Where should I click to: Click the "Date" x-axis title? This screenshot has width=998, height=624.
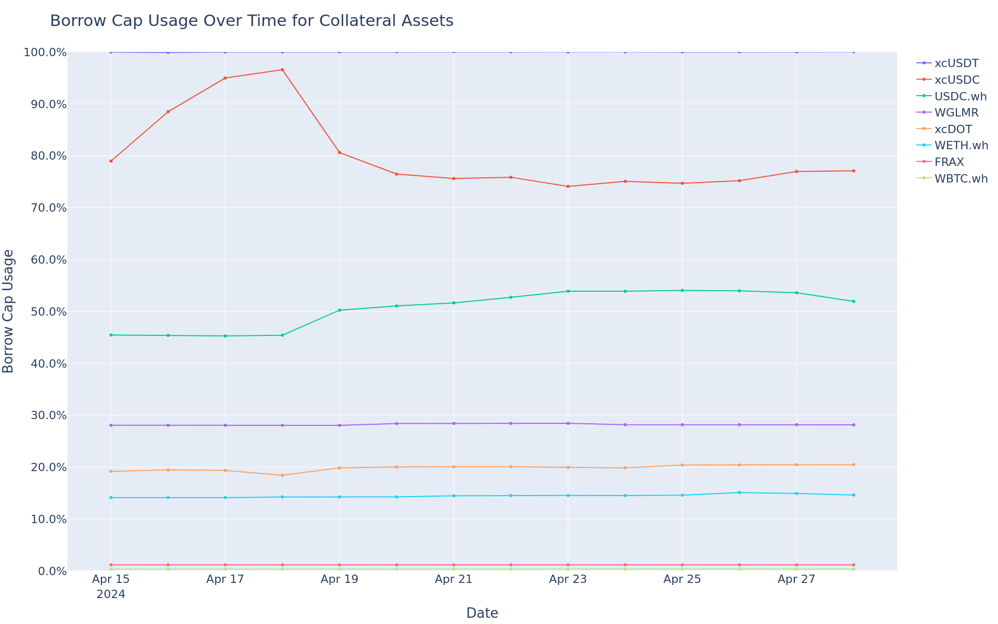(482, 613)
